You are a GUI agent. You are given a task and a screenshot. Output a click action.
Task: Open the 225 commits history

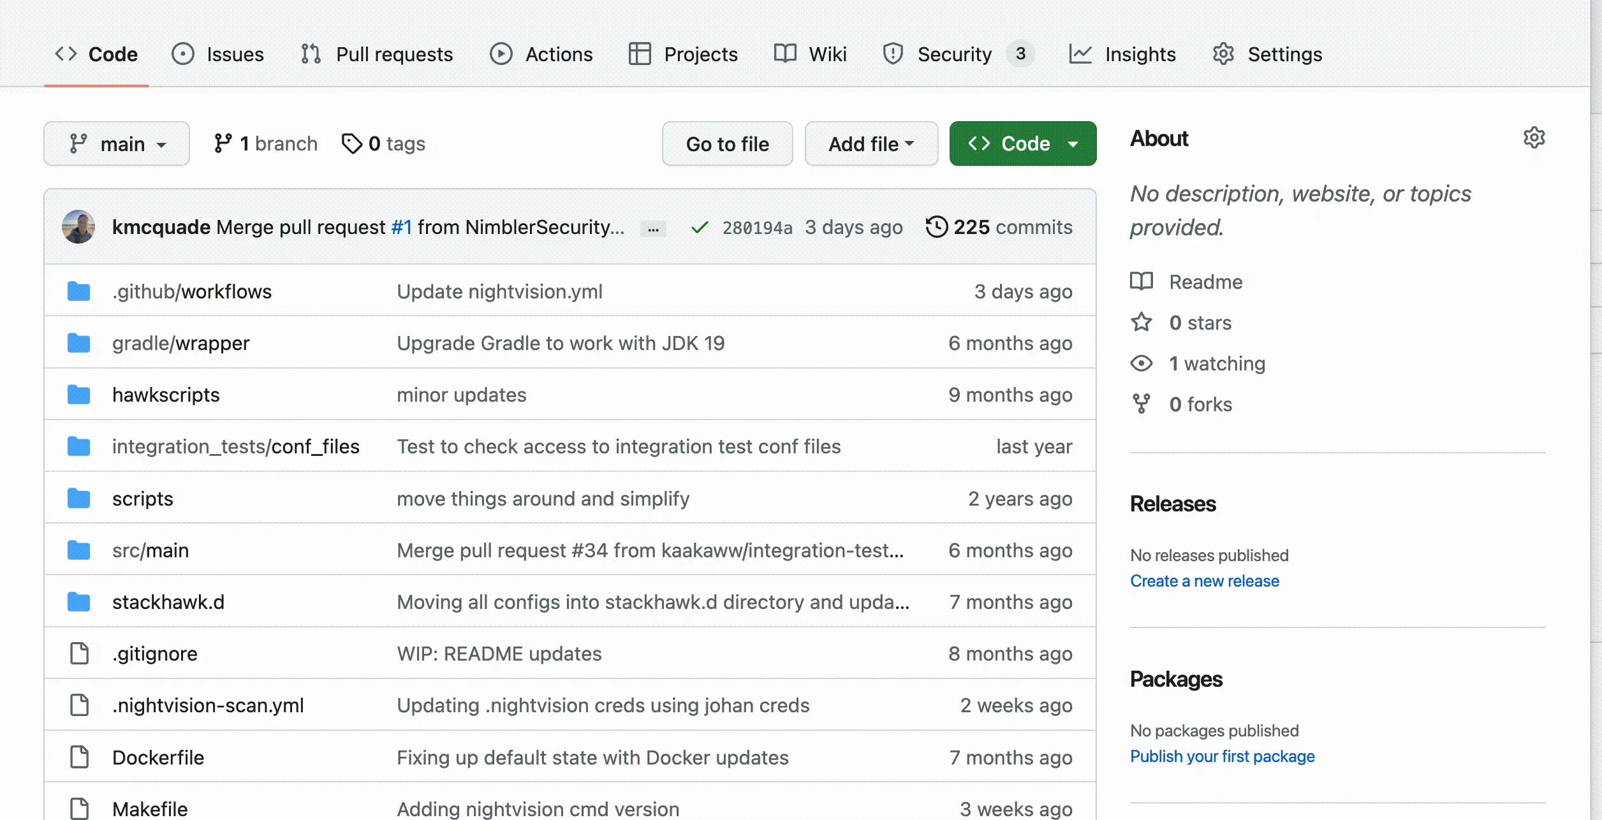click(x=999, y=227)
